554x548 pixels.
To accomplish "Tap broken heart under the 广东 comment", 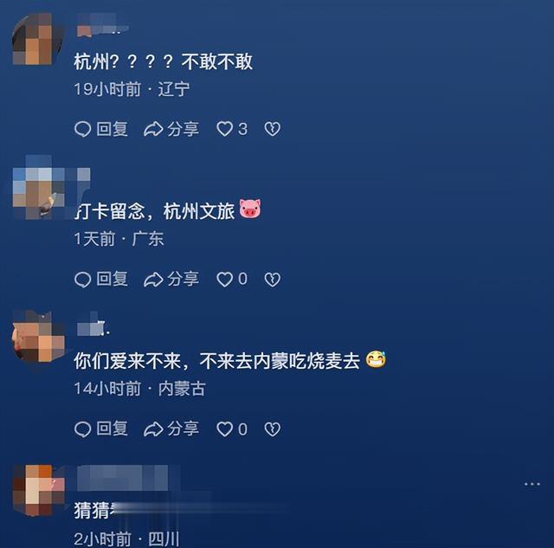I will click(273, 279).
